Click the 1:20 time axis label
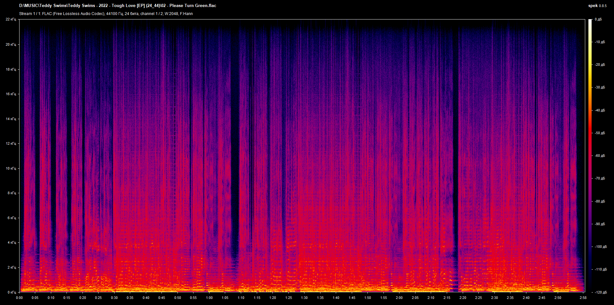614x305 pixels. 273,298
